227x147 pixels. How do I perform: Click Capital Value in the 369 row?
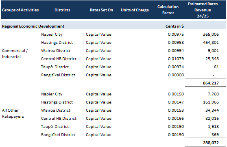click(x=98, y=135)
